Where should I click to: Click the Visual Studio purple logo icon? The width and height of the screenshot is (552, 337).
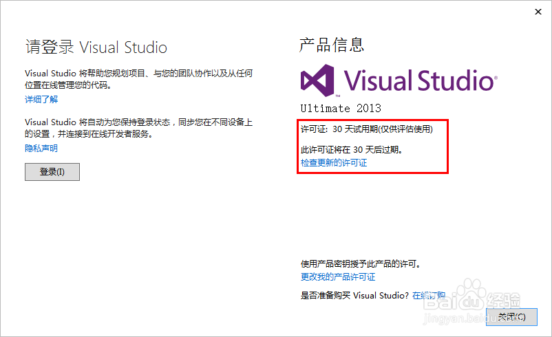click(317, 80)
